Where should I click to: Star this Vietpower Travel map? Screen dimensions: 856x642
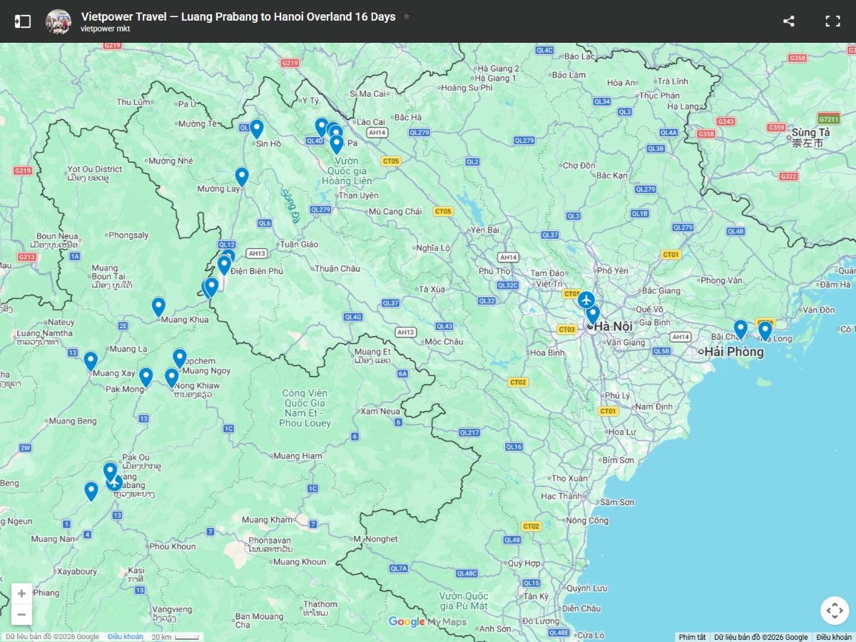[x=407, y=16]
